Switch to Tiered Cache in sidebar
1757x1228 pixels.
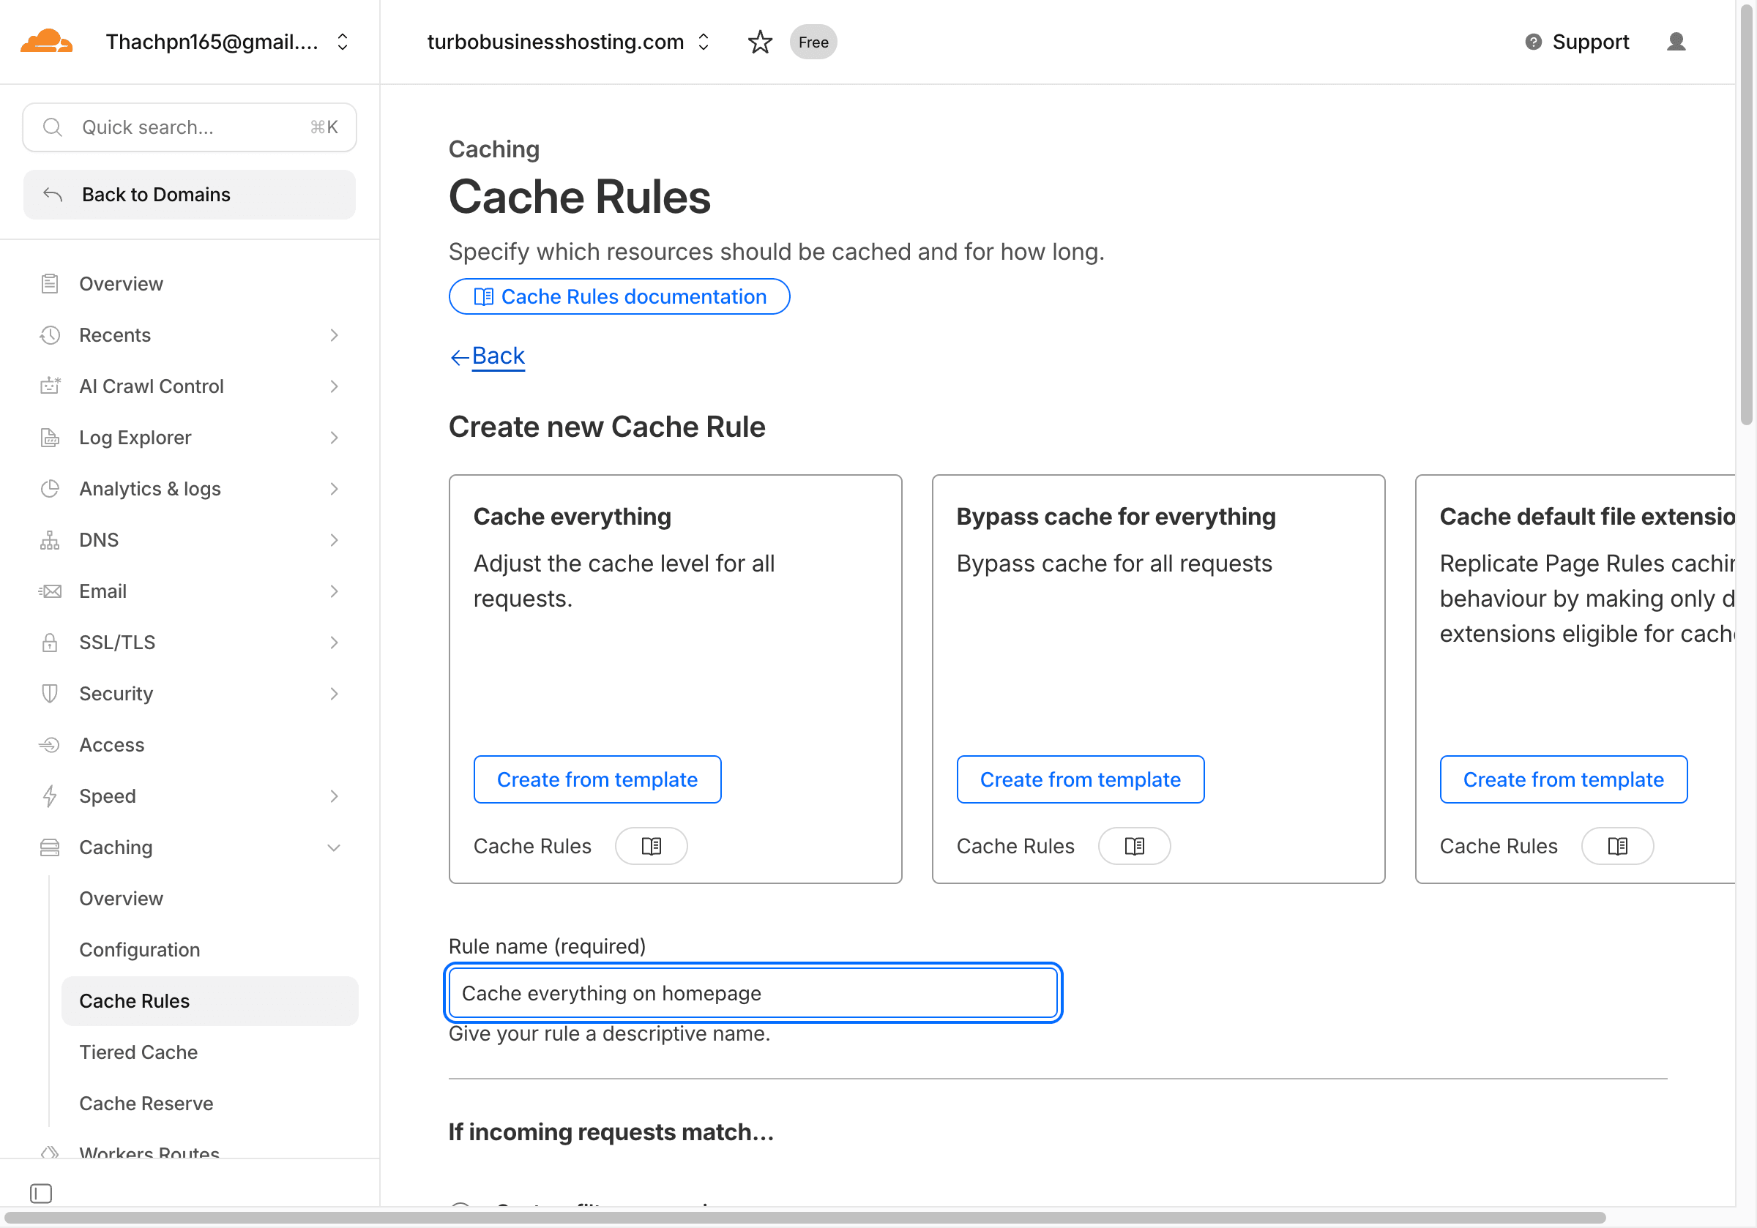[138, 1052]
